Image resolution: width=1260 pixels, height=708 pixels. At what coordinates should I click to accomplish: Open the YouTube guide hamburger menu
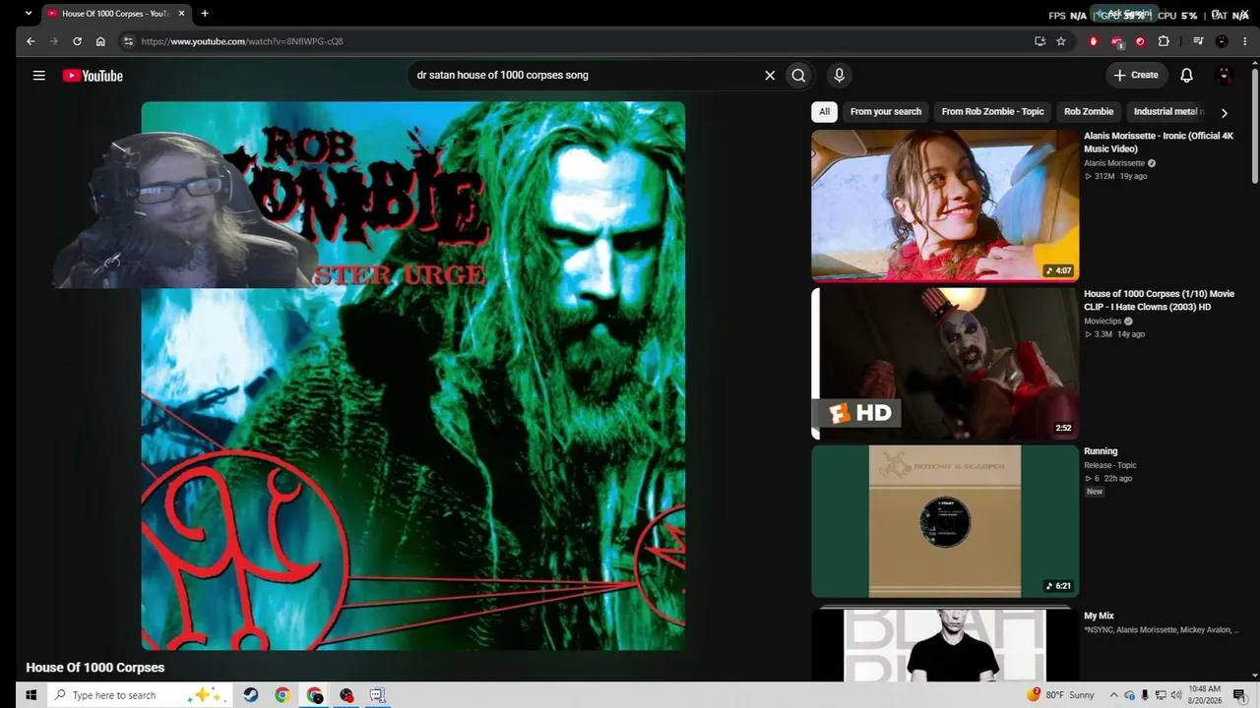(x=38, y=76)
